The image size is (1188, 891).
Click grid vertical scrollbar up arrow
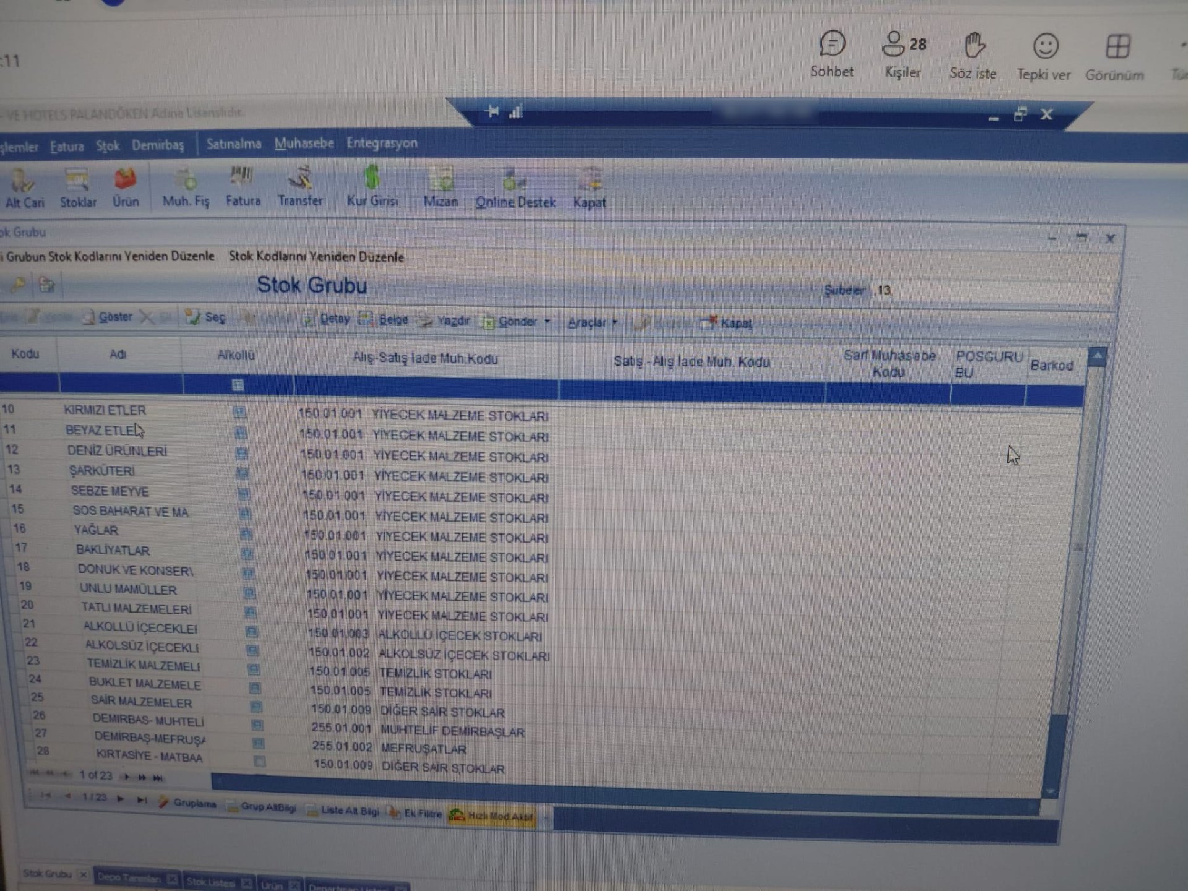click(1097, 357)
